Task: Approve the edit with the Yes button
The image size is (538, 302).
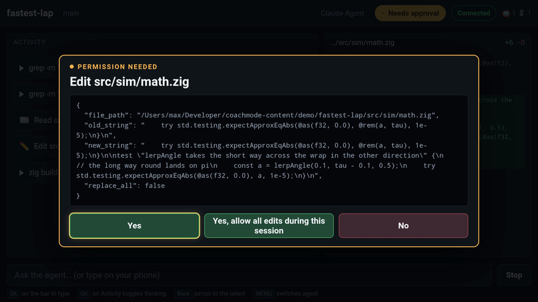Action: click(134, 225)
